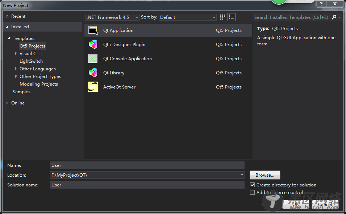The width and height of the screenshot is (346, 214).
Task: Select the Qt Console Application template name
Action: click(128, 58)
